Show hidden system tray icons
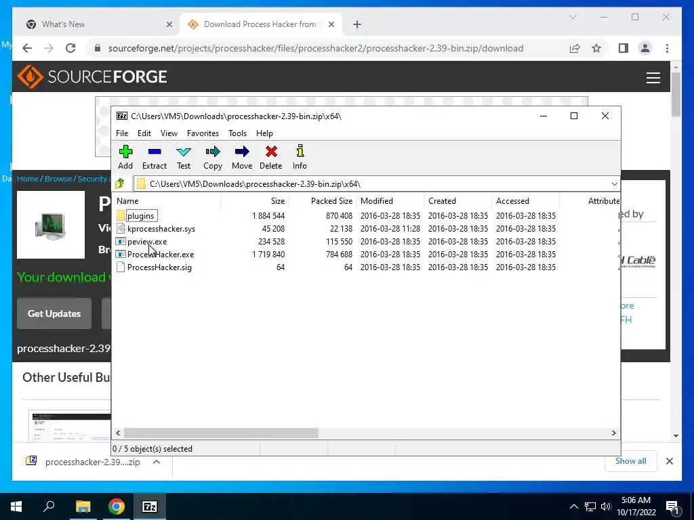This screenshot has height=520, width=694. pyautogui.click(x=573, y=506)
